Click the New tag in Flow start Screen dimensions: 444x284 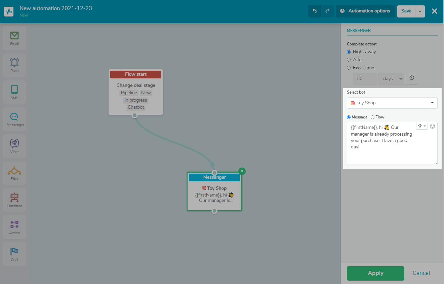[146, 93]
